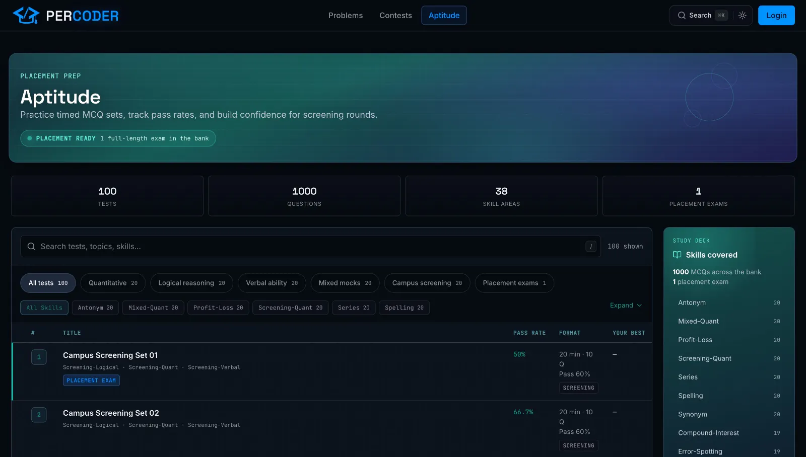Click the number 1 badge of Set 01
Screen dimensions: 806x457
(x=39, y=357)
